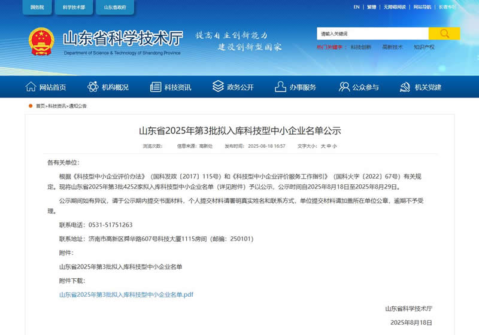Open the 山东省政府 top tab
The width and height of the screenshot is (479, 335).
pos(115,7)
